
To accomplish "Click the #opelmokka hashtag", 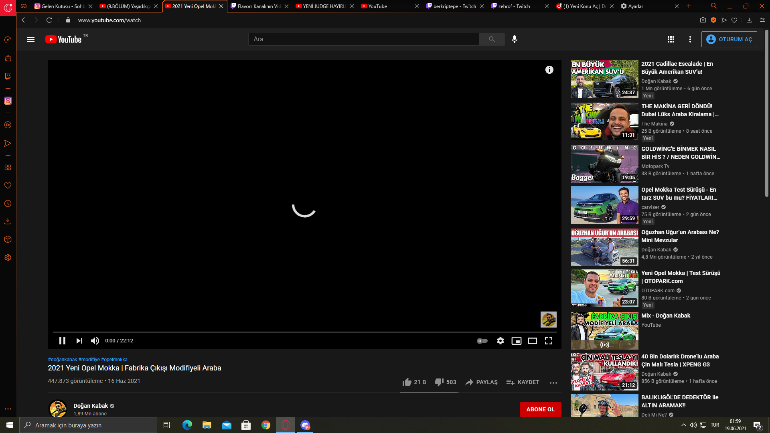I will coord(114,360).
